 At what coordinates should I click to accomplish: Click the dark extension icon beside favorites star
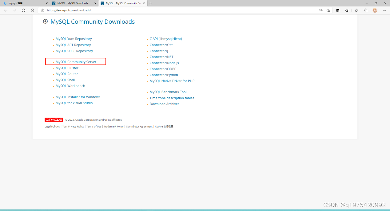coord(338,10)
